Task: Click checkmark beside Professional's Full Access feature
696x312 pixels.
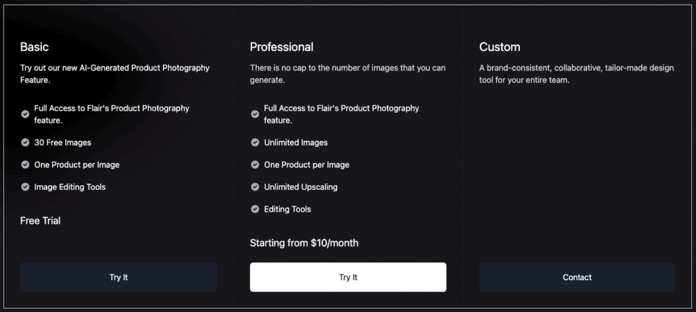Action: tap(255, 114)
